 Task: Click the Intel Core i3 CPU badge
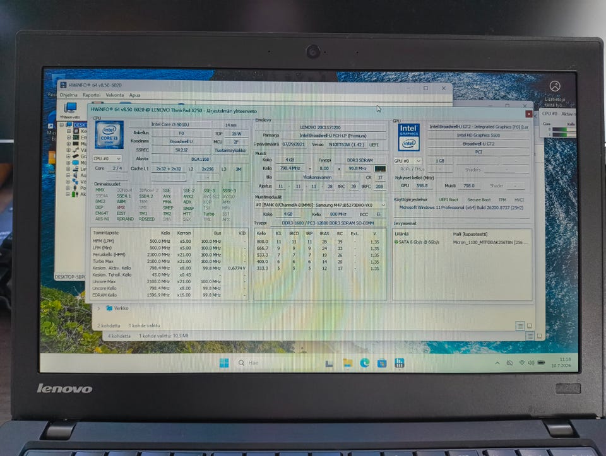pyautogui.click(x=109, y=135)
